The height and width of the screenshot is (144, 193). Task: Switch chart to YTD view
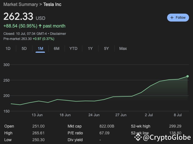(73, 48)
